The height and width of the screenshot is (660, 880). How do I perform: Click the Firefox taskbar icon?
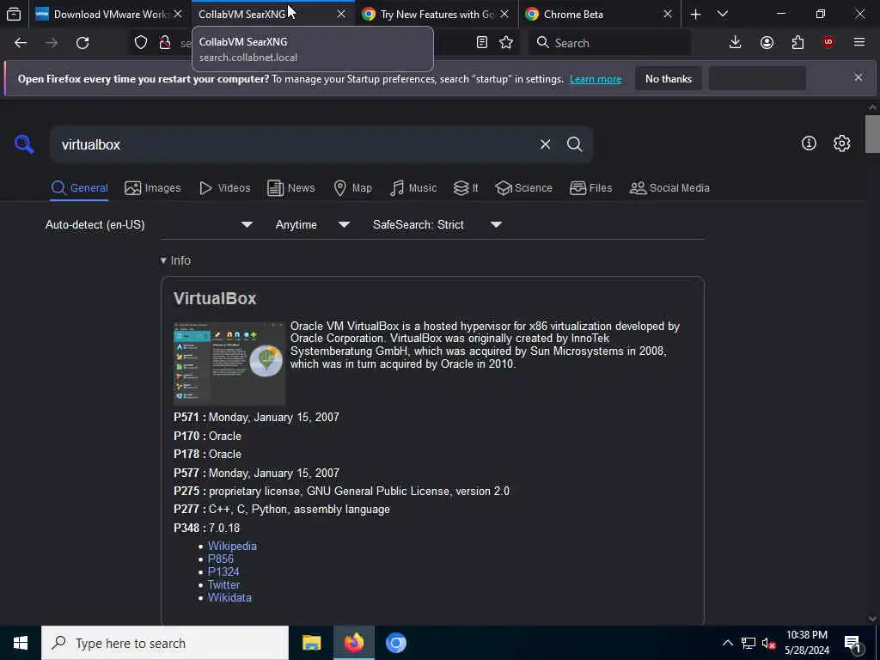point(353,643)
